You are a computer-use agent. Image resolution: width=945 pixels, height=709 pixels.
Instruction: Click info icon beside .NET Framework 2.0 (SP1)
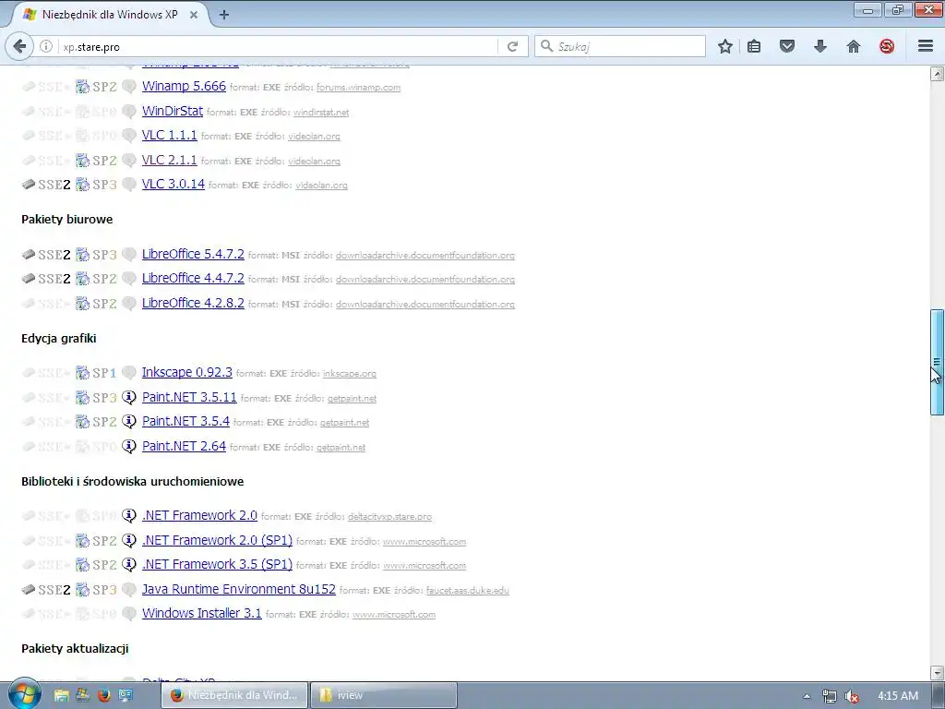coord(129,540)
